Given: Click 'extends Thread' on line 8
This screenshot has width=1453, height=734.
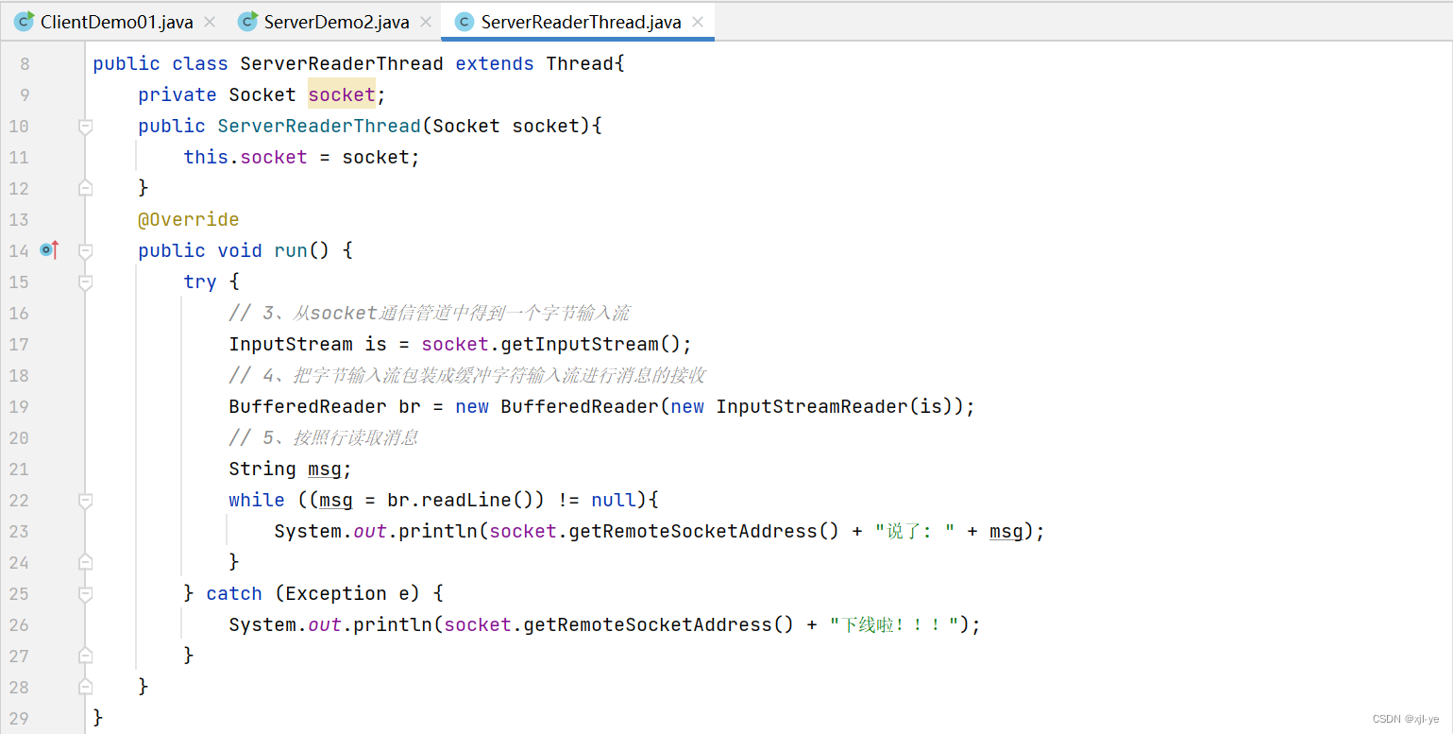Looking at the screenshot, I should (534, 64).
